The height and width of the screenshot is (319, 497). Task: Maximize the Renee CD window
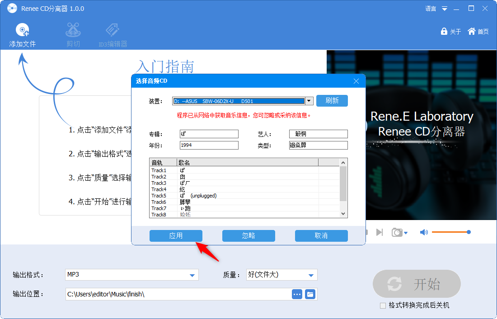471,9
